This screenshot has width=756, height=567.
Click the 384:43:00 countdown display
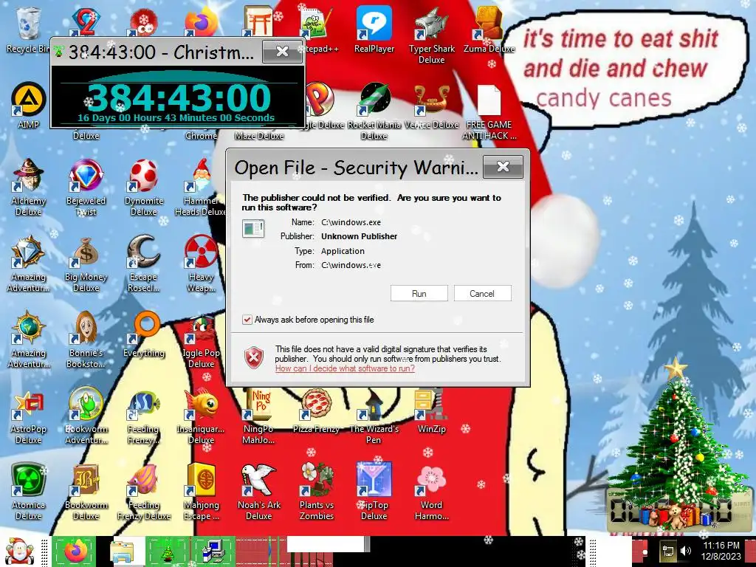click(179, 98)
